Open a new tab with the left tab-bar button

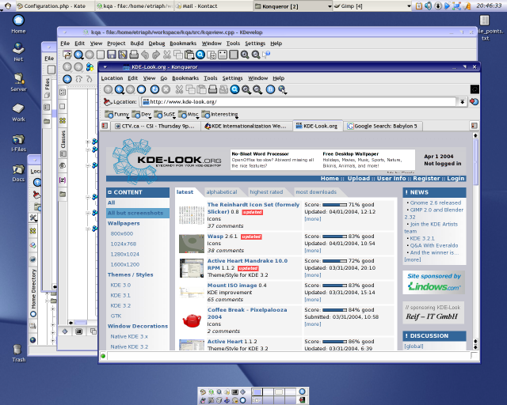[105, 126]
